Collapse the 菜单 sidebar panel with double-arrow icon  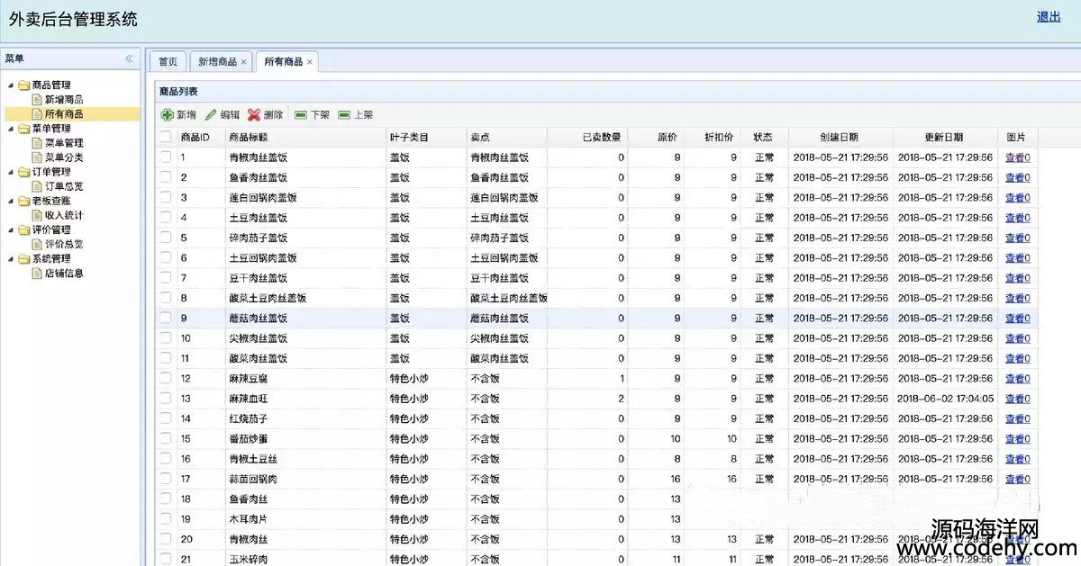(129, 58)
